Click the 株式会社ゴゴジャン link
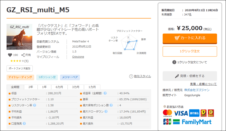This screenshot has height=131, width=226. tap(197, 90)
